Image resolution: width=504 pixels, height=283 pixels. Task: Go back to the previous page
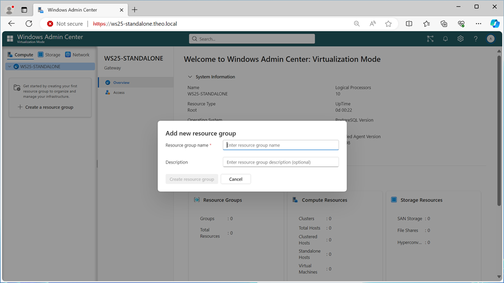pos(11,24)
